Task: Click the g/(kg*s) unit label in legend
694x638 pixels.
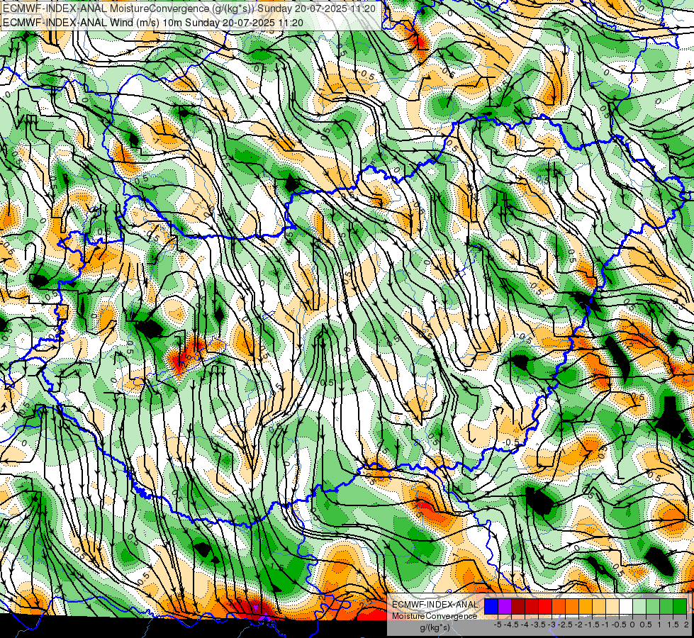Action: click(435, 627)
